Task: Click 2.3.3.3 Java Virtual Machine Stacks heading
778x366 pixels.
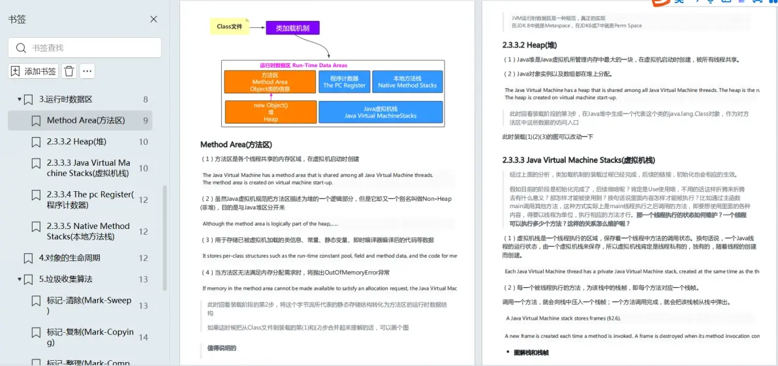Action: 578,160
